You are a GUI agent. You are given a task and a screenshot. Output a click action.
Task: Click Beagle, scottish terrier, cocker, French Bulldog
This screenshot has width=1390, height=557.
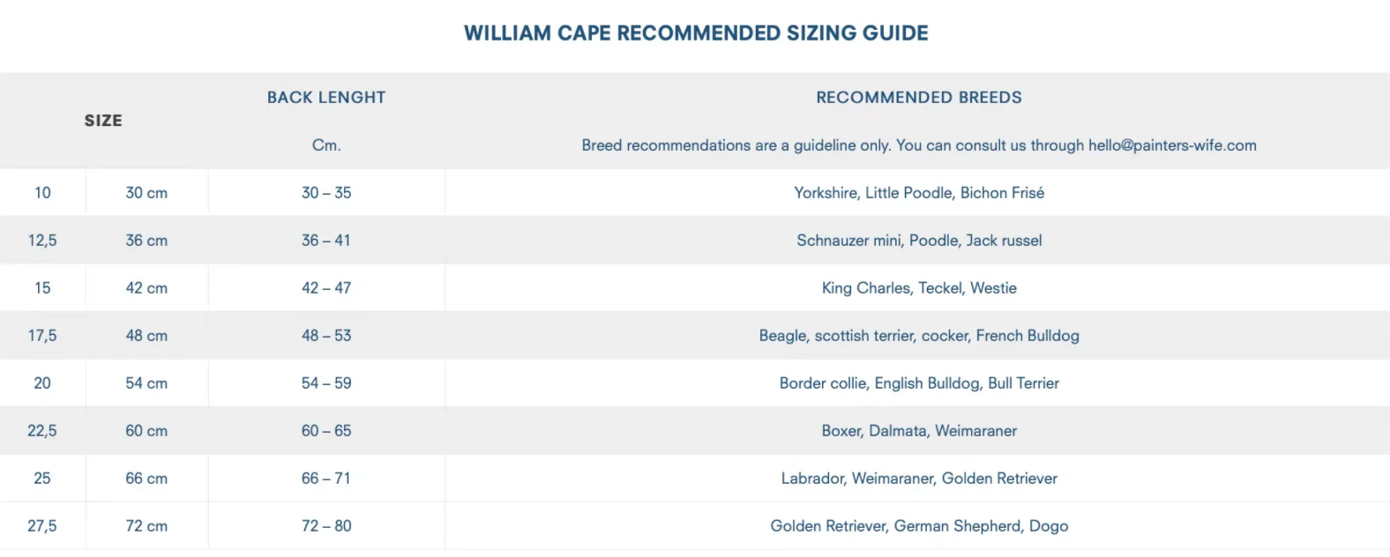pyautogui.click(x=919, y=336)
